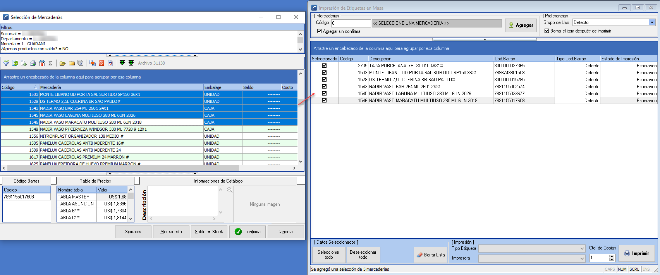Click the Saldo en Stock button
The width and height of the screenshot is (660, 275).
[209, 232]
